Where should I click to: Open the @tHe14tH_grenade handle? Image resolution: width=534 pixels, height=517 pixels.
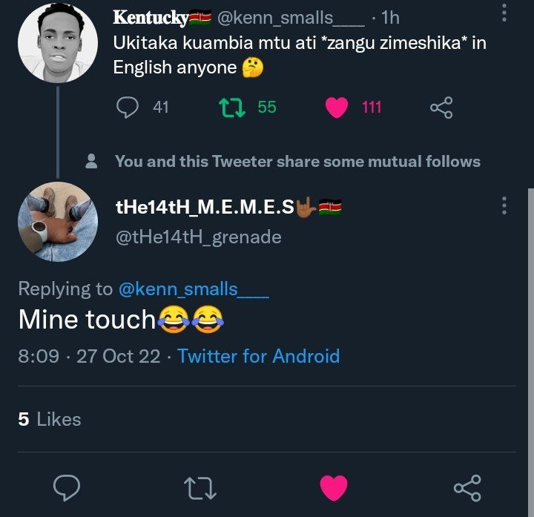point(199,237)
